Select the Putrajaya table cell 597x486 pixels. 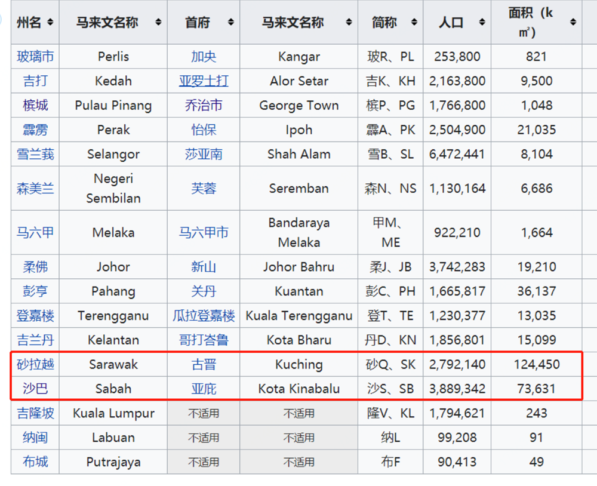(x=113, y=462)
